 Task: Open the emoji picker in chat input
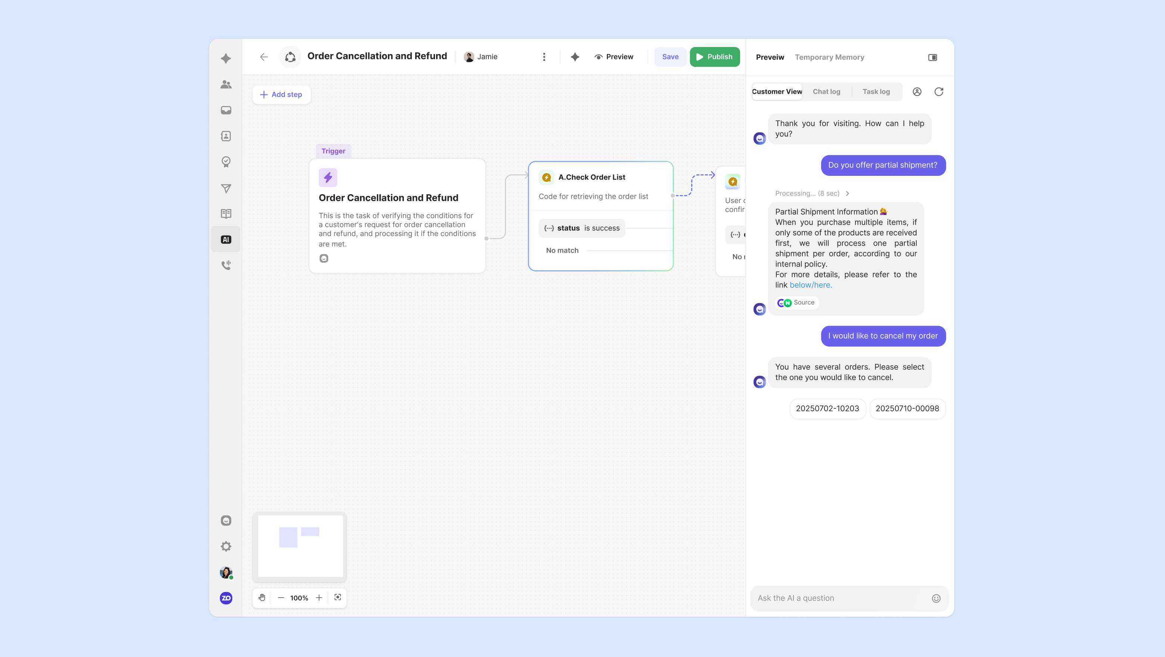pos(936,598)
